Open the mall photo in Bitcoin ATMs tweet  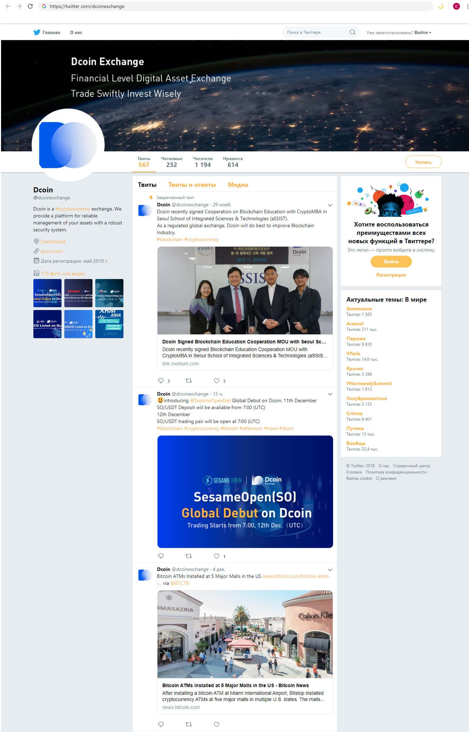tap(245, 634)
